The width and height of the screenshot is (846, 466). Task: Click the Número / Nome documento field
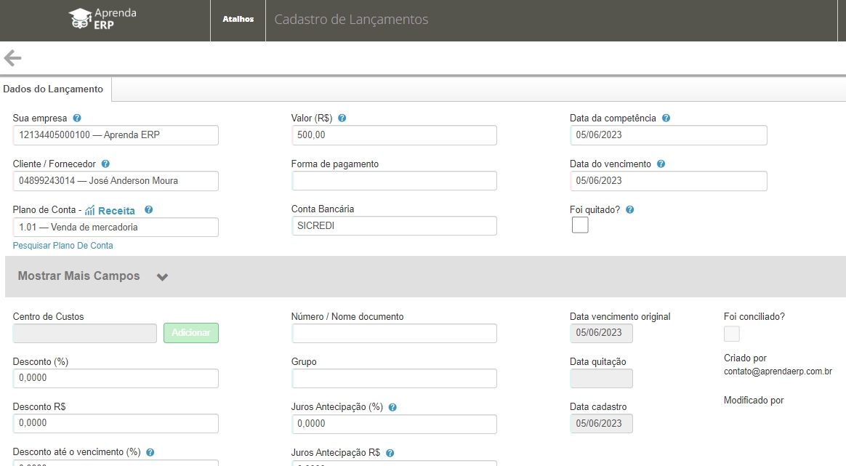(x=394, y=334)
